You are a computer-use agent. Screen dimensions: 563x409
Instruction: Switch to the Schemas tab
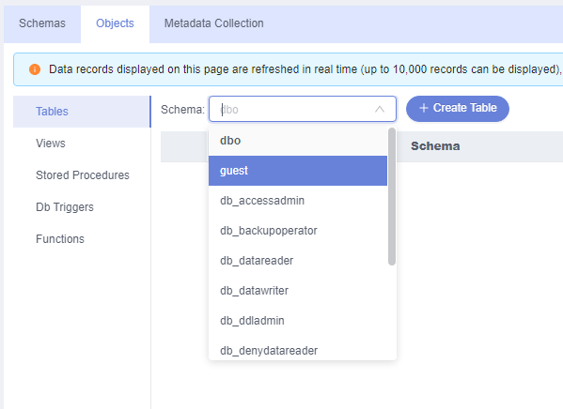(x=42, y=23)
